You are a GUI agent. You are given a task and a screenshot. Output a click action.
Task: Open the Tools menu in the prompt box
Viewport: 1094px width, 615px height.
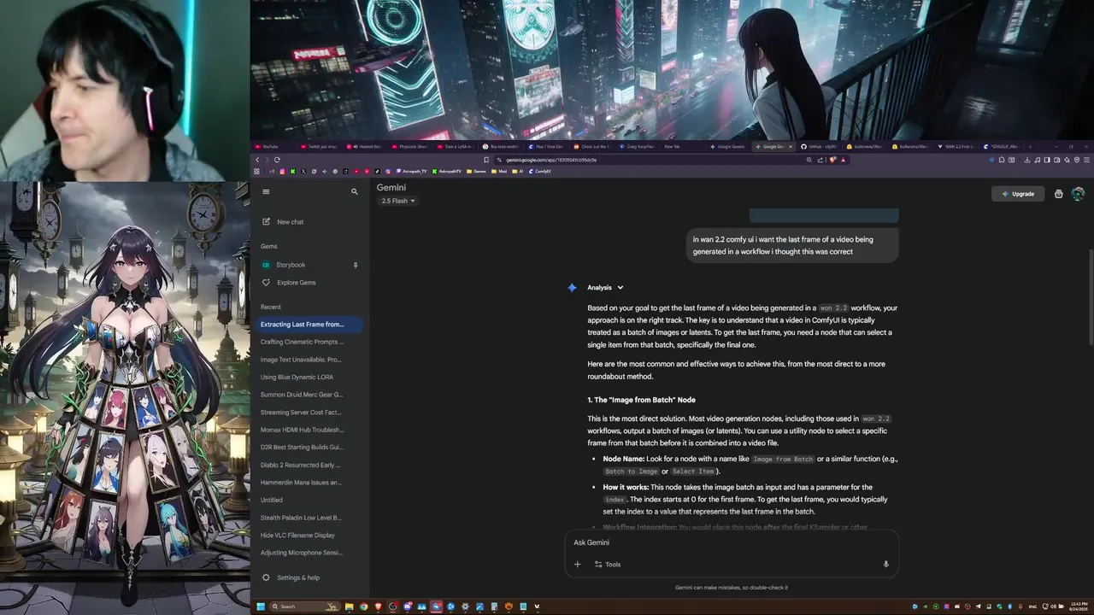tap(608, 565)
